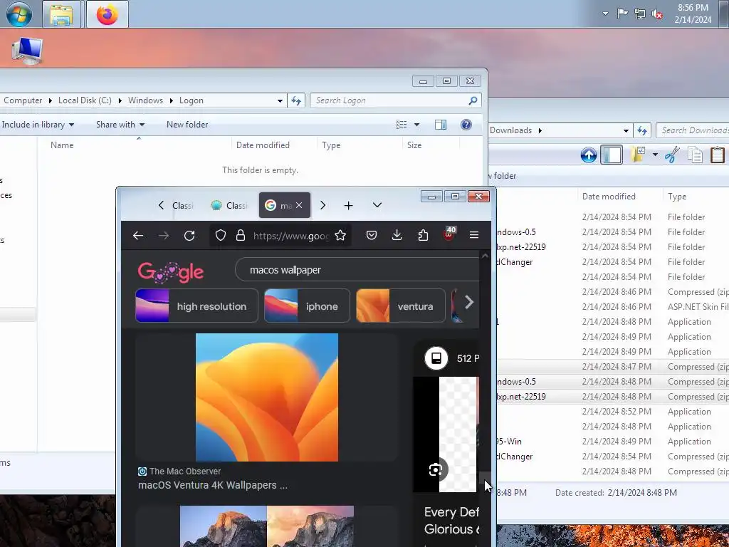The width and height of the screenshot is (729, 547).
Task: Click the Firefox URL bar
Action: tap(290, 236)
